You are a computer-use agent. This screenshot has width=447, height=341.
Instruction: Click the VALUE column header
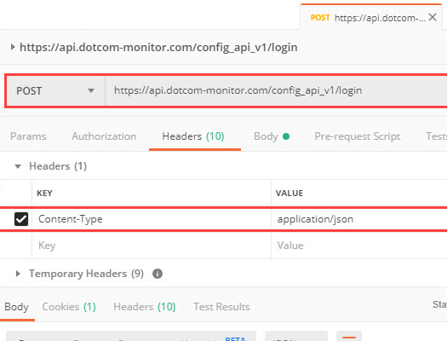(x=289, y=194)
